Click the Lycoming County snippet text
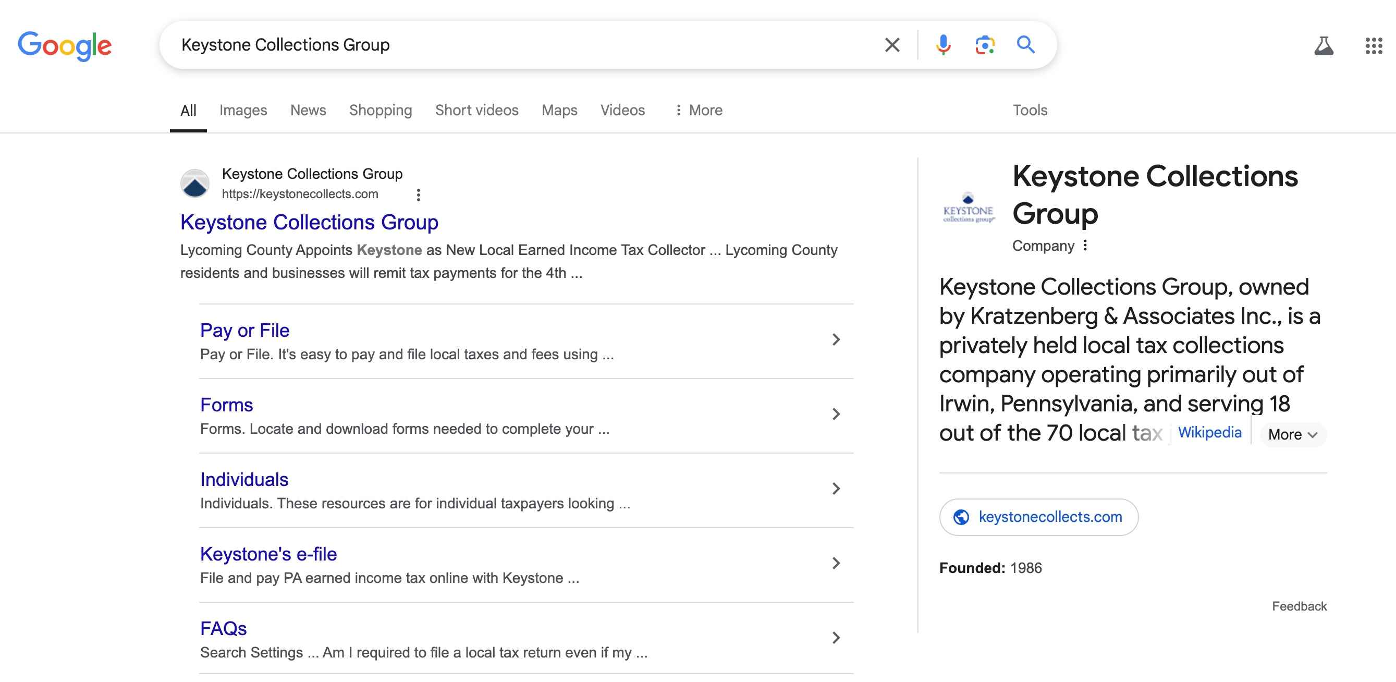1396x682 pixels. coord(508,261)
